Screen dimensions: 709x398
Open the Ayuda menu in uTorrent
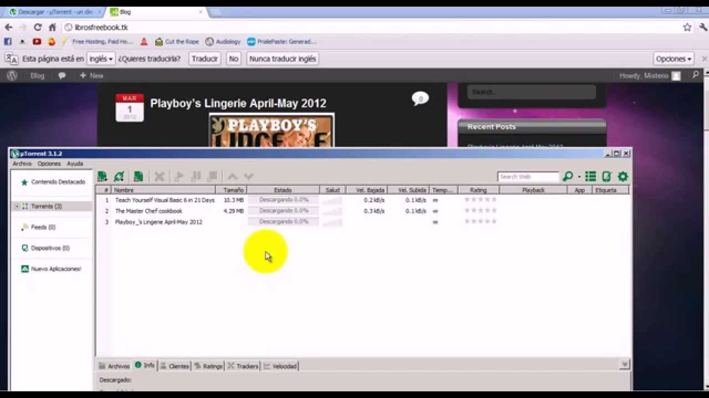[75, 164]
